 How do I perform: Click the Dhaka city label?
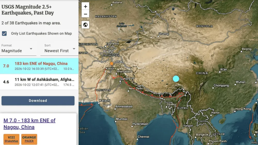(171, 104)
